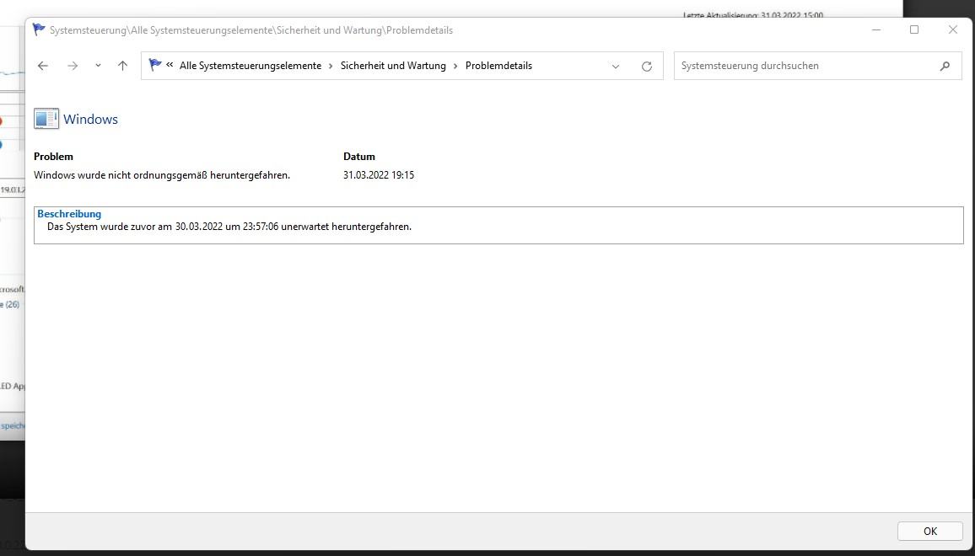Close the Problemdetails window
The height and width of the screenshot is (556, 975).
[x=952, y=29]
